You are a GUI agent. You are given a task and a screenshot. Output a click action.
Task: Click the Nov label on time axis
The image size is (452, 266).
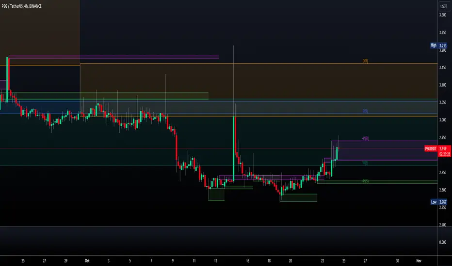coord(419,261)
